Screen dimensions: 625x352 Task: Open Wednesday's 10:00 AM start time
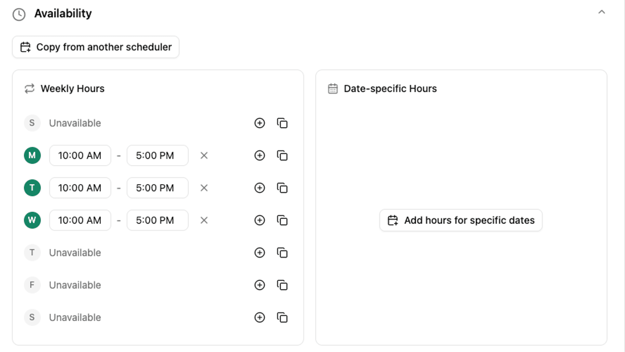80,220
